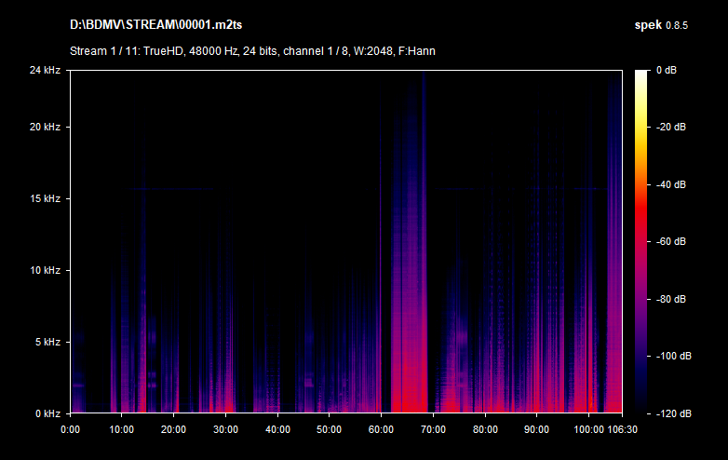Click the 10 kHz frequency axis label
This screenshot has width=728, height=460.
pyautogui.click(x=44, y=271)
